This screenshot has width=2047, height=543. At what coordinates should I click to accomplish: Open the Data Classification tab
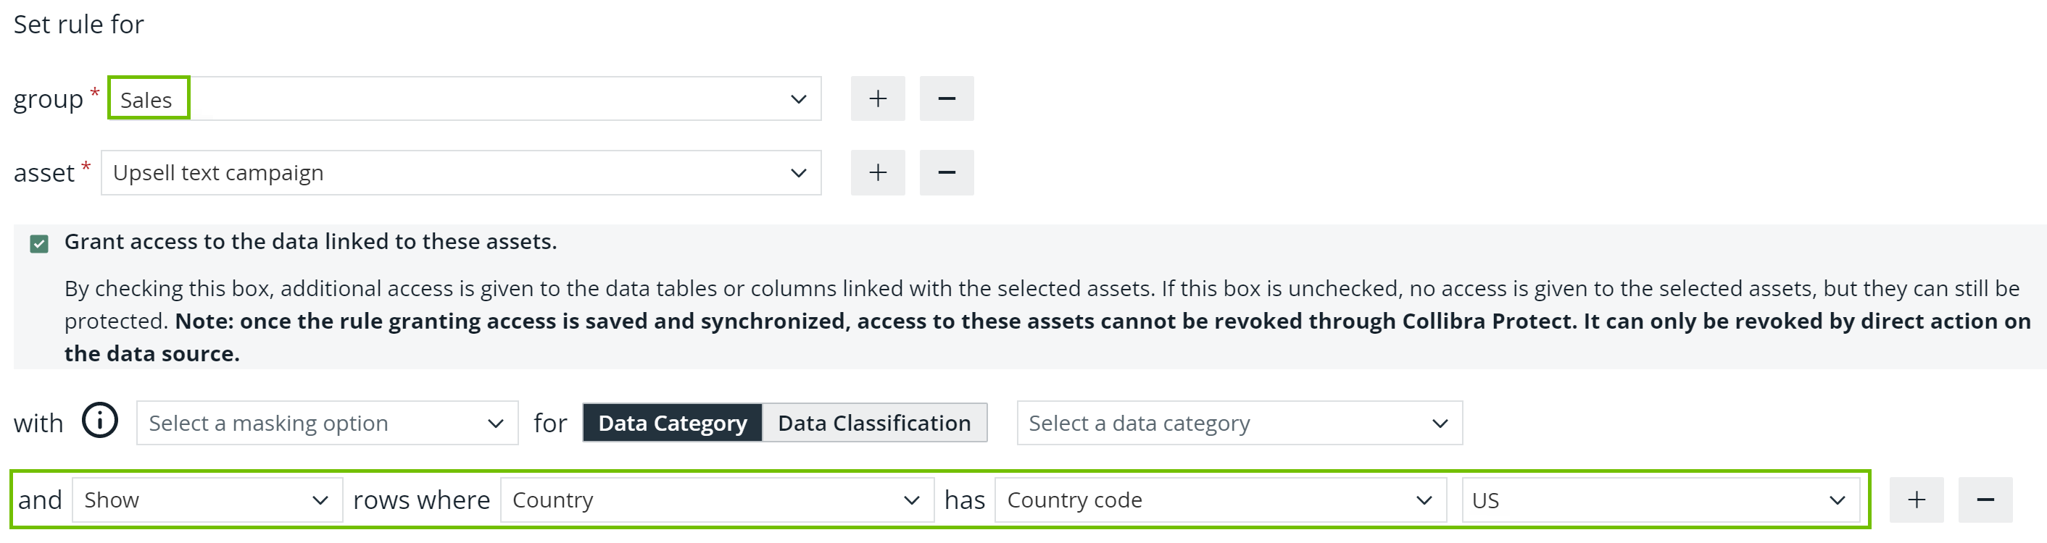874,422
